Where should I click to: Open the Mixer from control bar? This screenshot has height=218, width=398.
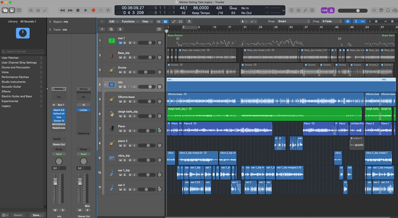coord(38,10)
